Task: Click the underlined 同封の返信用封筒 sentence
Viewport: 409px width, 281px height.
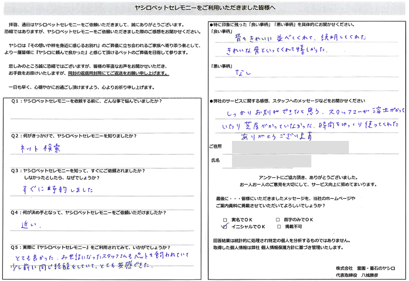Action: [119, 73]
